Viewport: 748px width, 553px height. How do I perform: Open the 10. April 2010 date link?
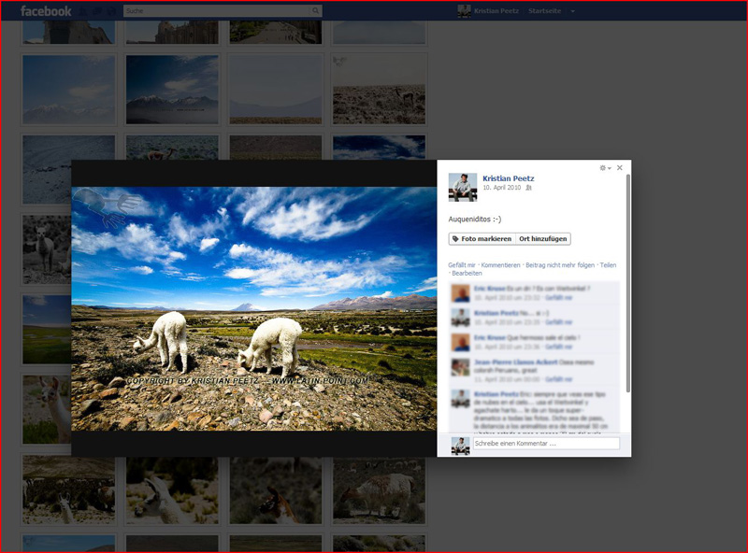[501, 188]
